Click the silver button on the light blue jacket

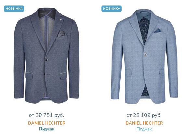click(x=145, y=54)
